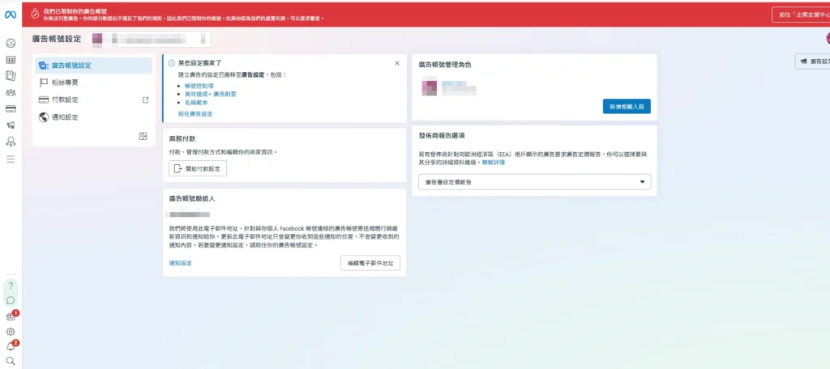The image size is (830, 369).
Task: Collapse the settings navigation panel icon
Action: 143,137
